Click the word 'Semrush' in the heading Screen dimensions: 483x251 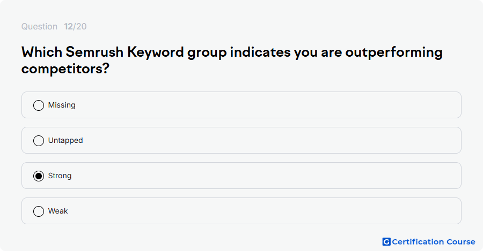click(94, 52)
